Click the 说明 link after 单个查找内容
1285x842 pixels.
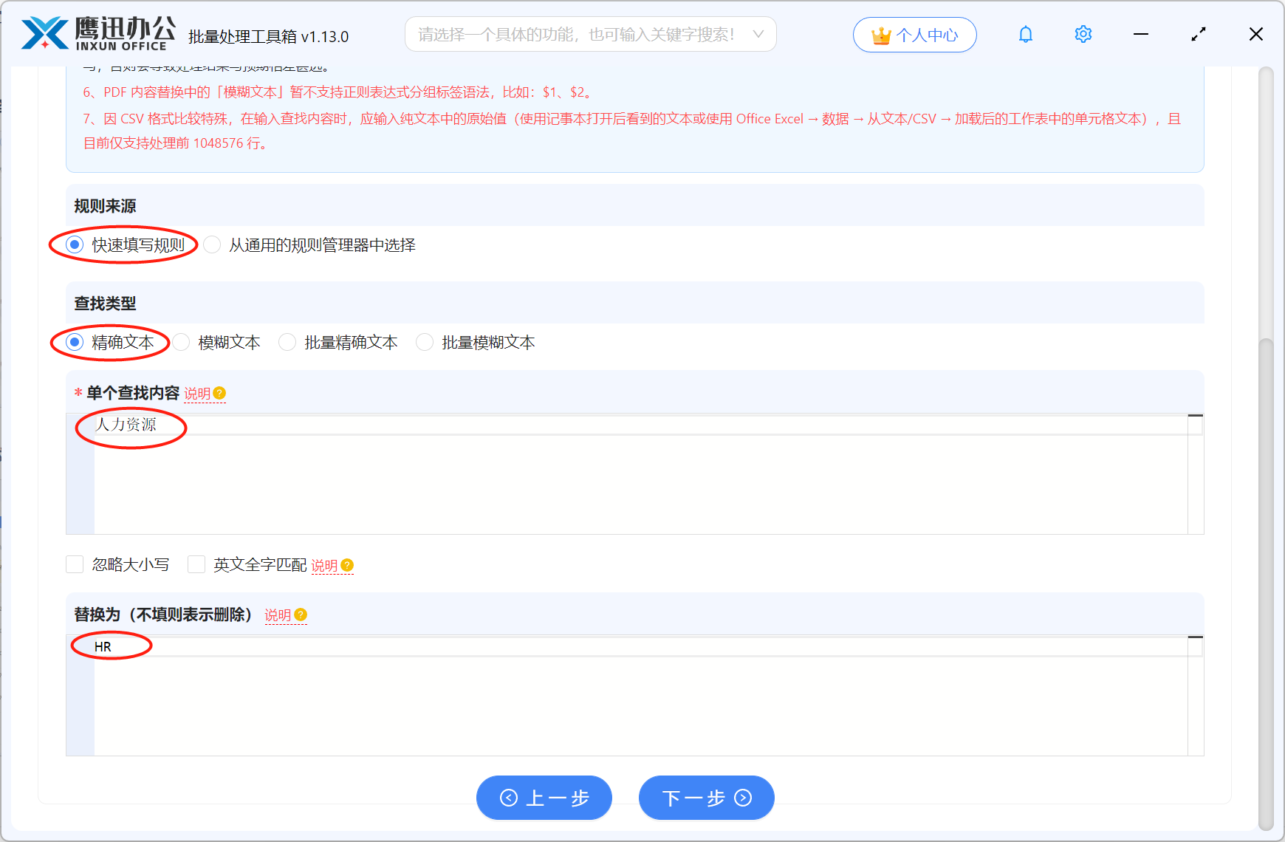pyautogui.click(x=198, y=393)
